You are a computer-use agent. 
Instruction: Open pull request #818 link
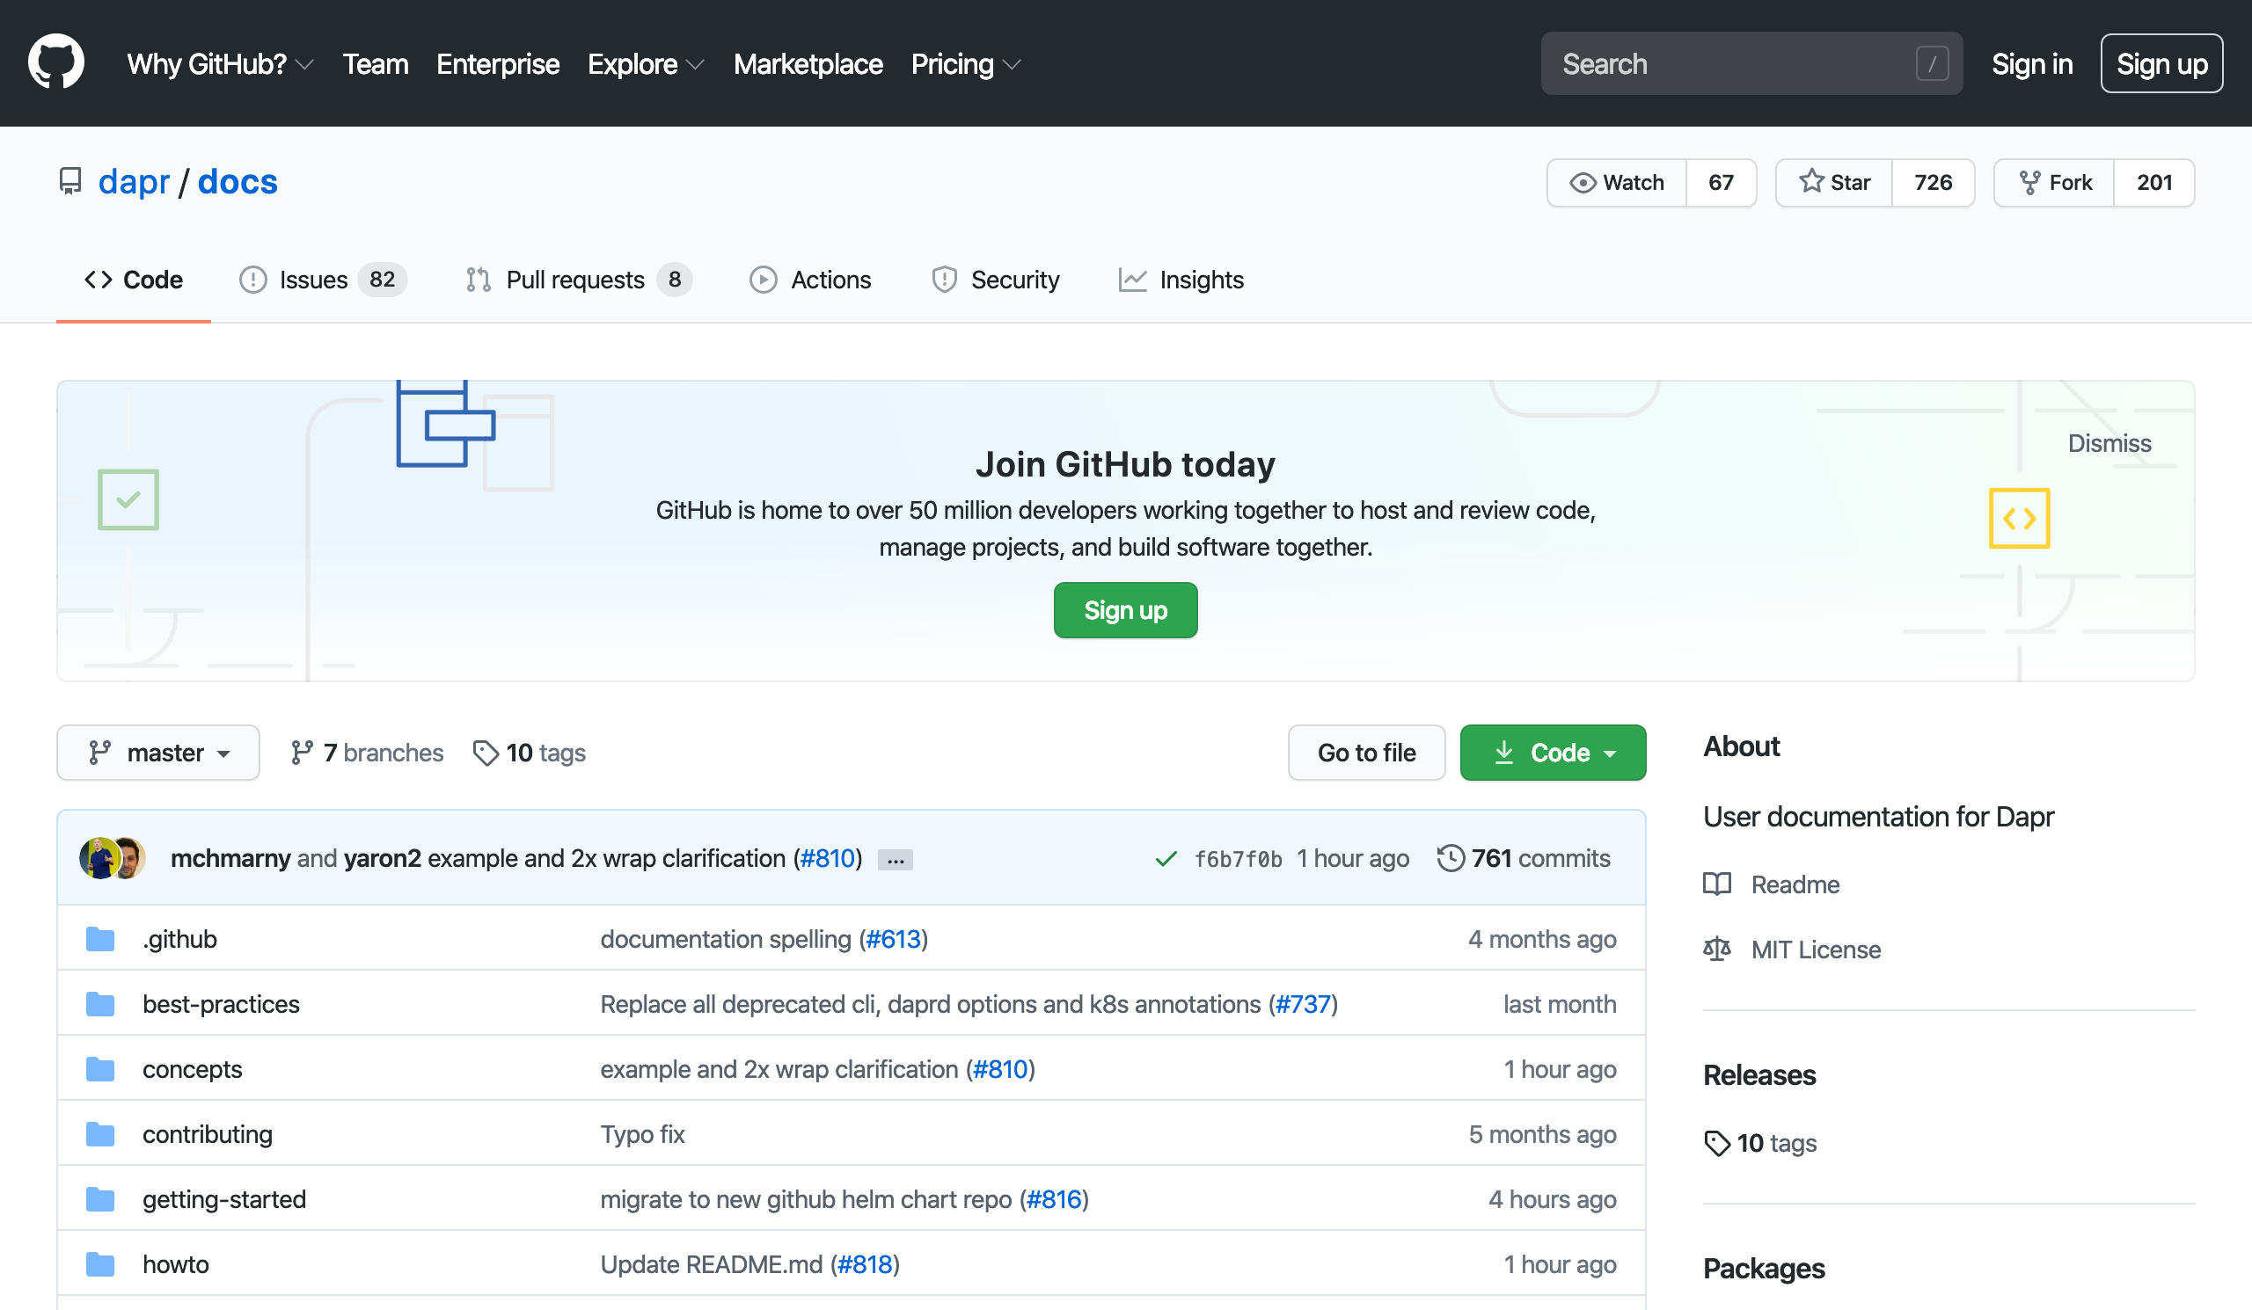coord(865,1264)
